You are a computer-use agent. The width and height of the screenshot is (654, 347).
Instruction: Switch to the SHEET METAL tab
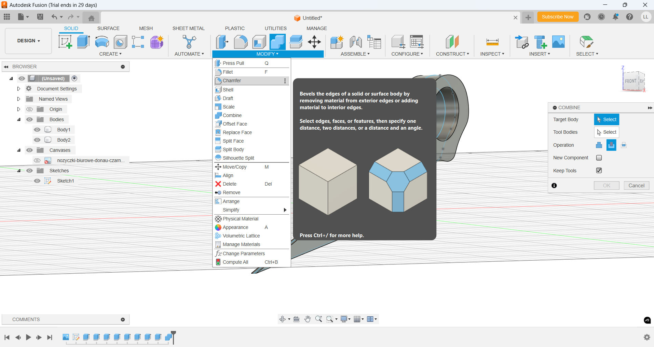(189, 28)
